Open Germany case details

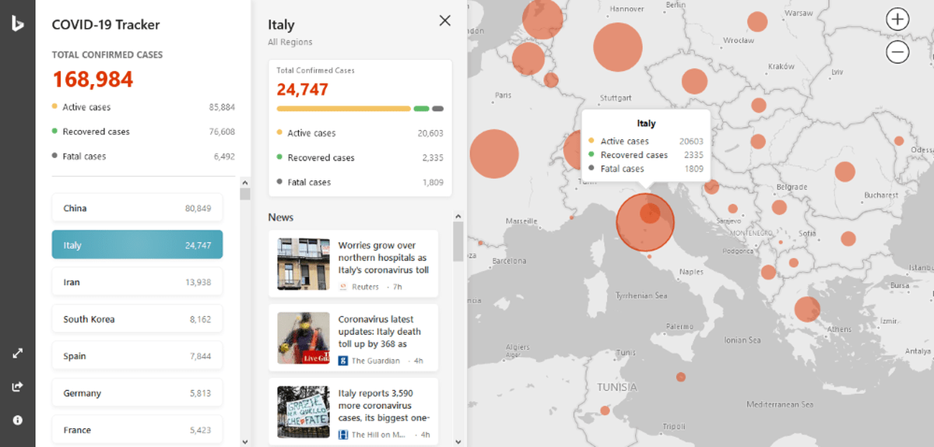point(137,393)
